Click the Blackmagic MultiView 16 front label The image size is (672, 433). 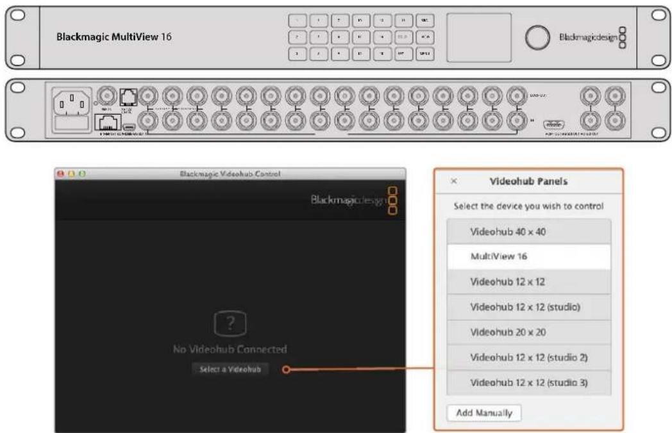(x=114, y=37)
